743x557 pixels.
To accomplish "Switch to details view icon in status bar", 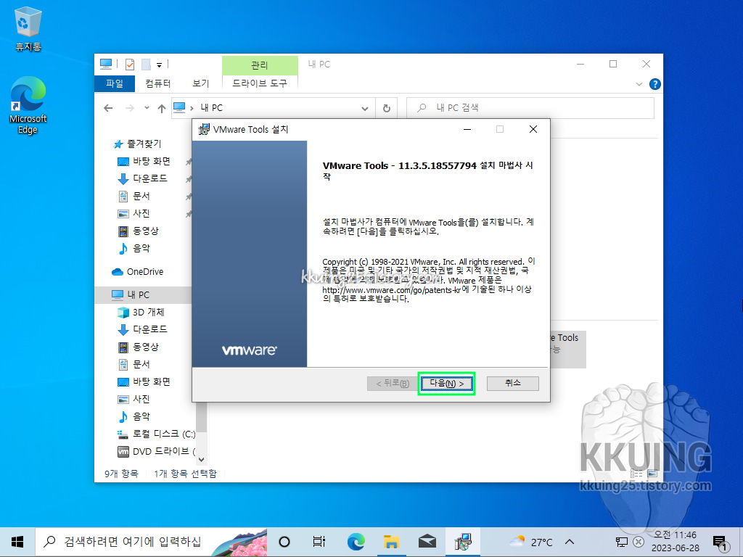I will click(636, 473).
